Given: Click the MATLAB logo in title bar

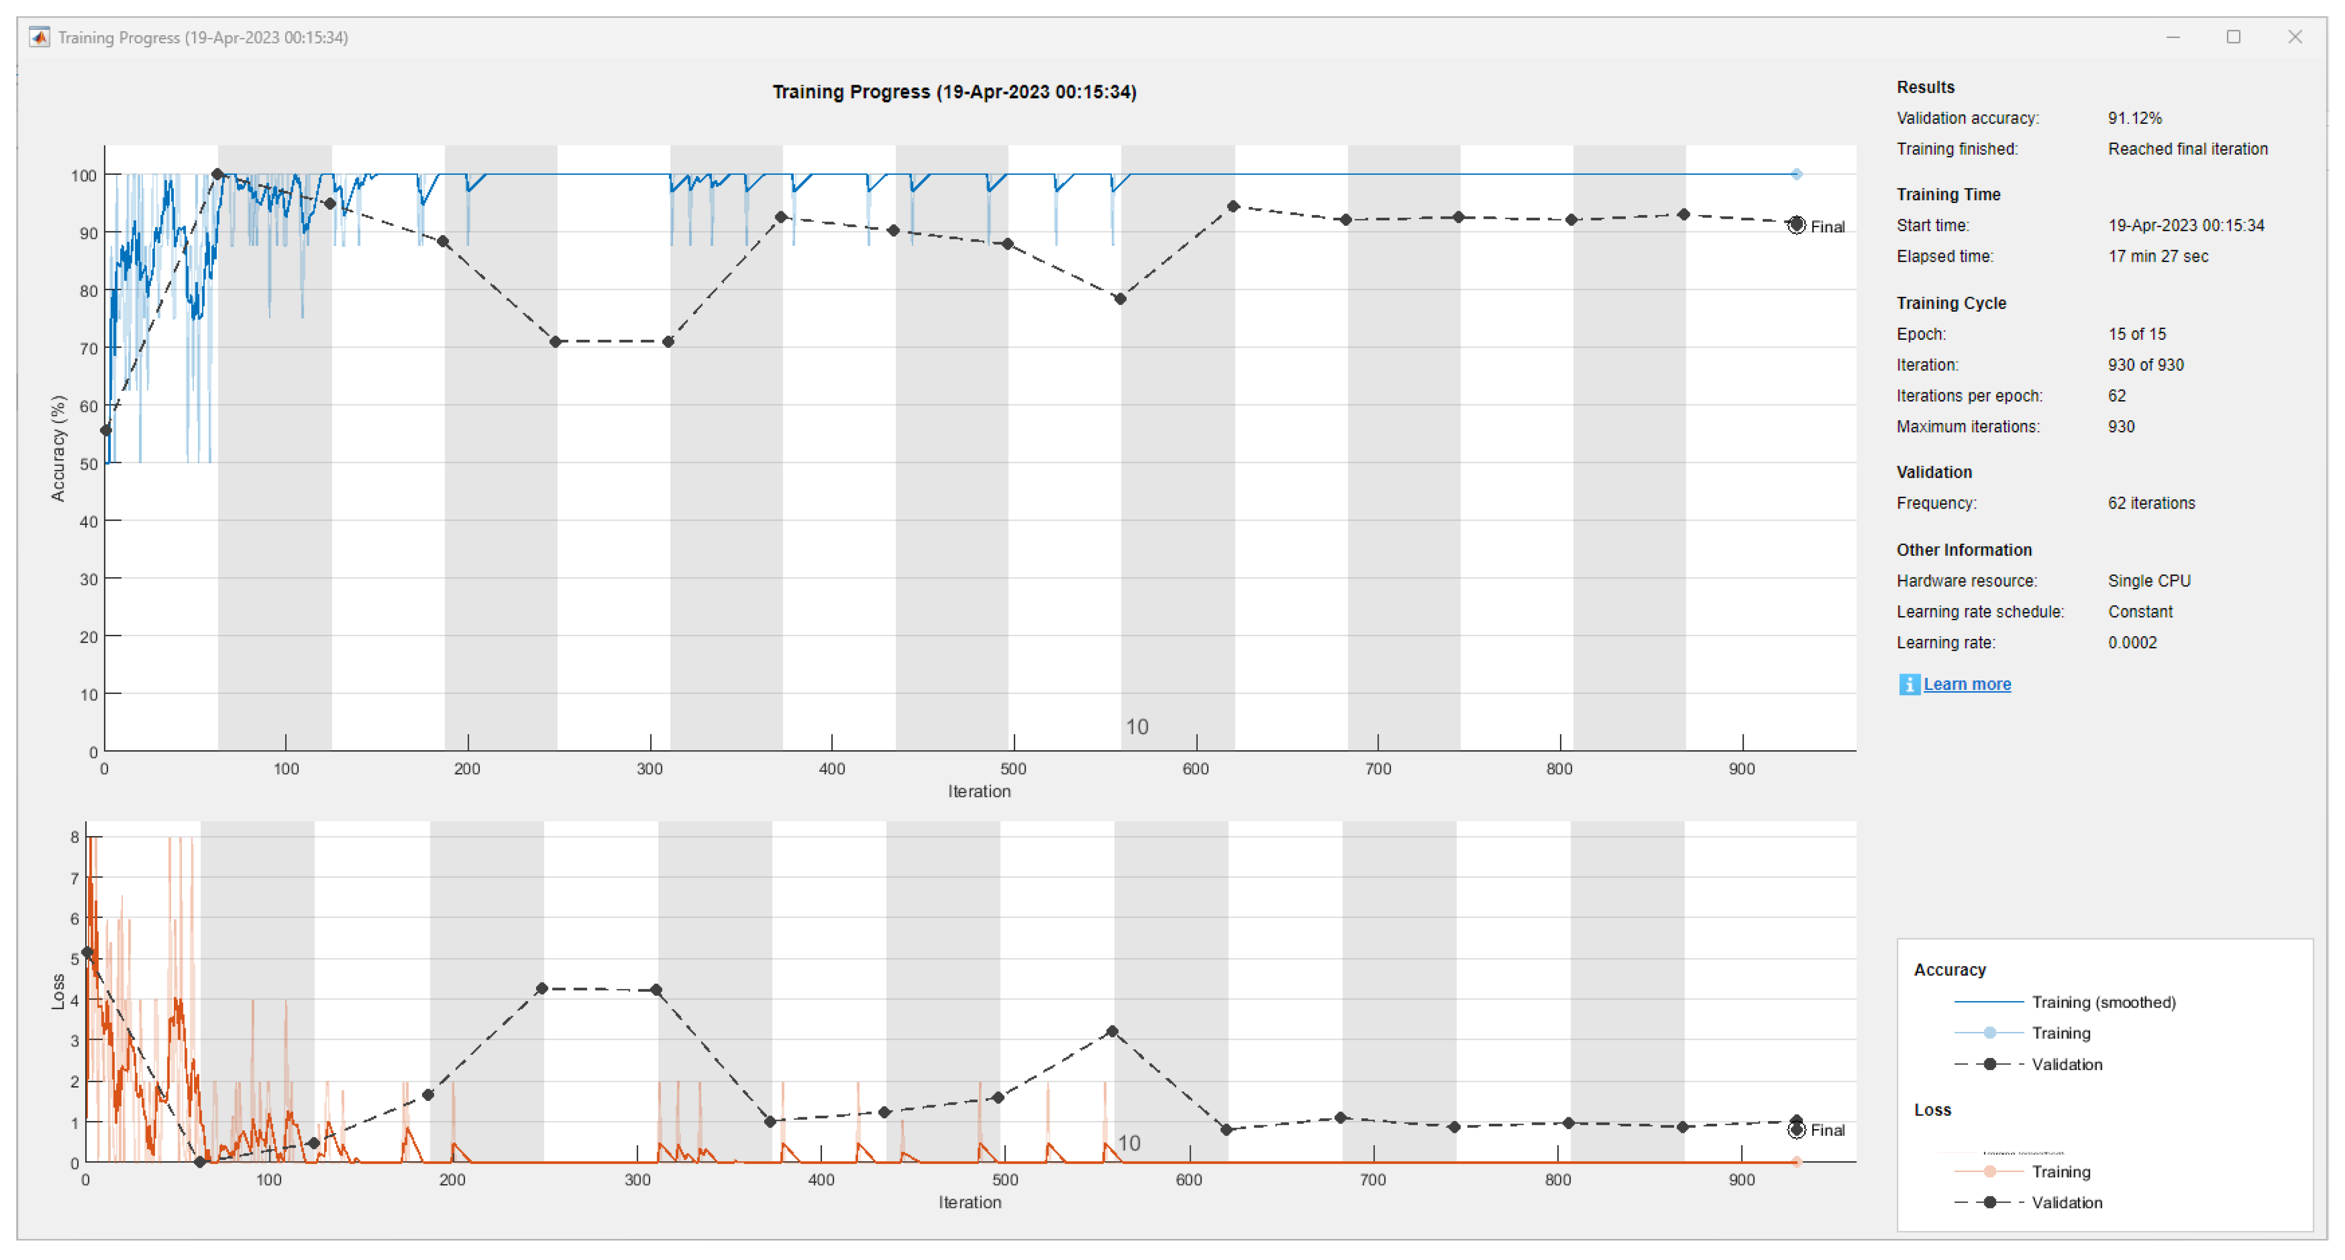Looking at the screenshot, I should click(x=38, y=37).
